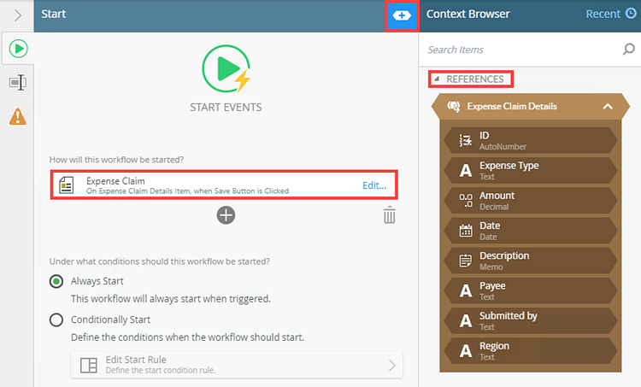Click the memo icon beside Description
Viewport: 641px width, 387px height.
click(x=465, y=261)
